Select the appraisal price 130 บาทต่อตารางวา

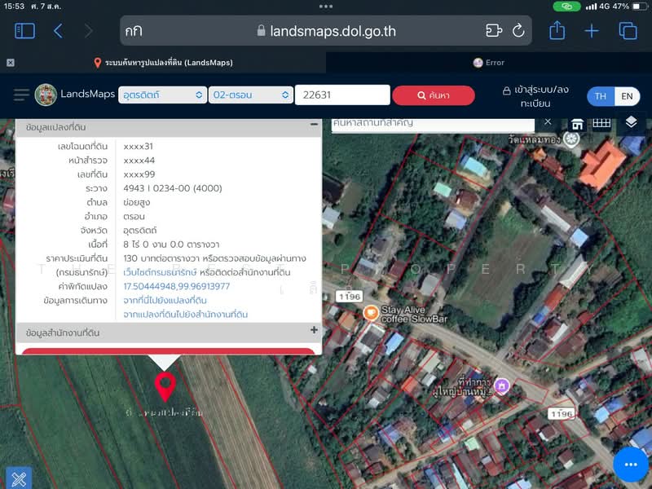(161, 258)
